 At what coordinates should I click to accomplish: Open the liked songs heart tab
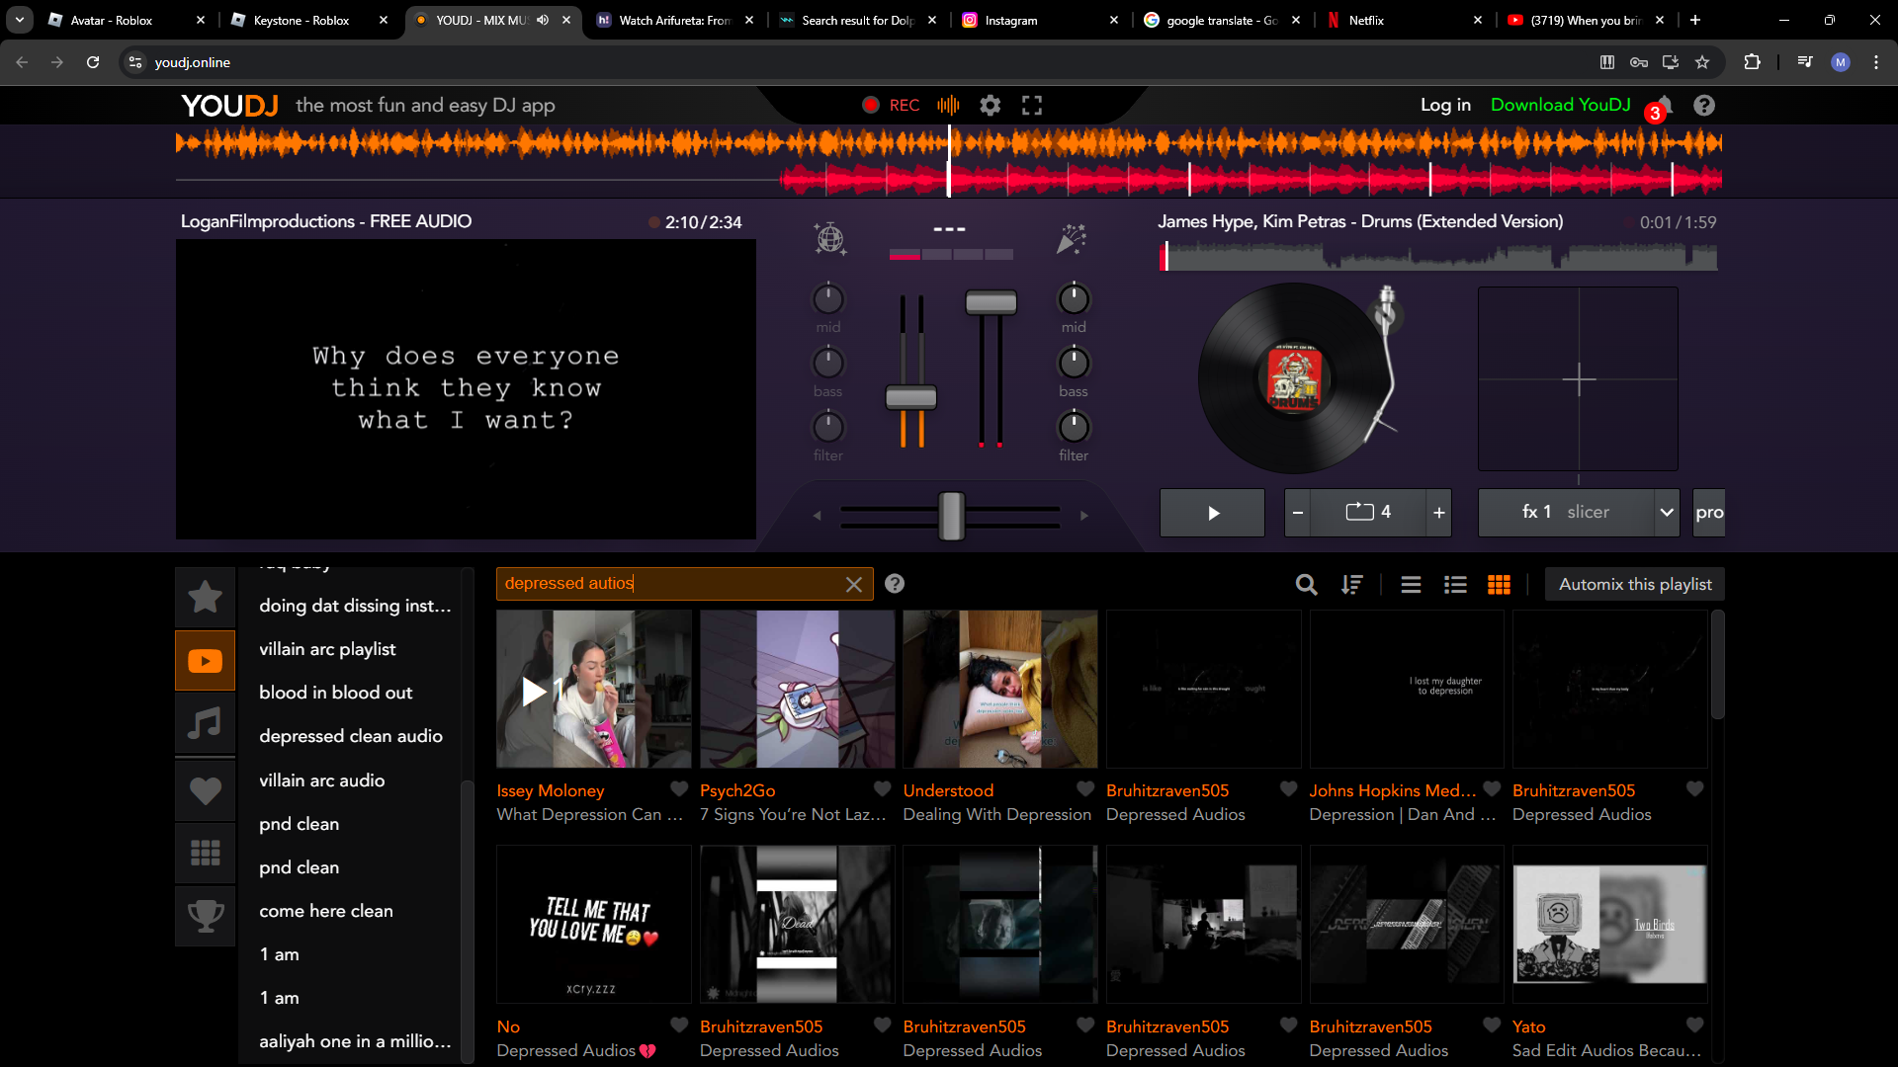(x=206, y=790)
